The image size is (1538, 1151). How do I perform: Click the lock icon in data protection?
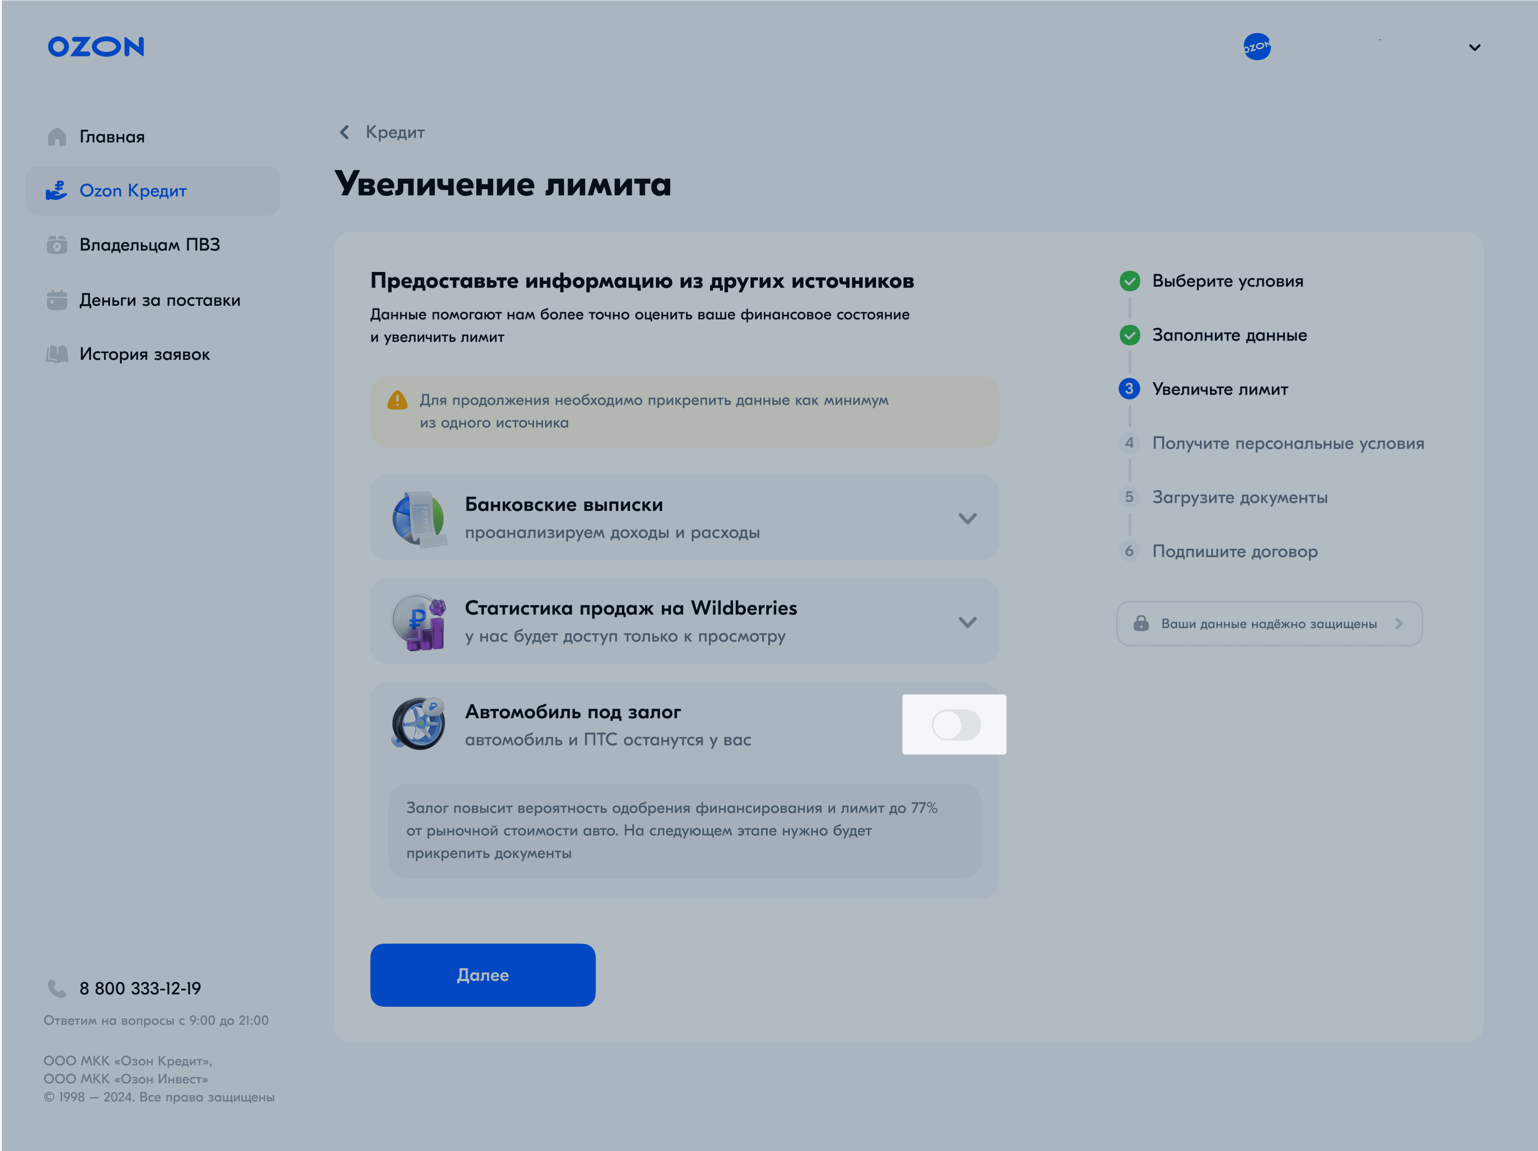pyautogui.click(x=1141, y=623)
